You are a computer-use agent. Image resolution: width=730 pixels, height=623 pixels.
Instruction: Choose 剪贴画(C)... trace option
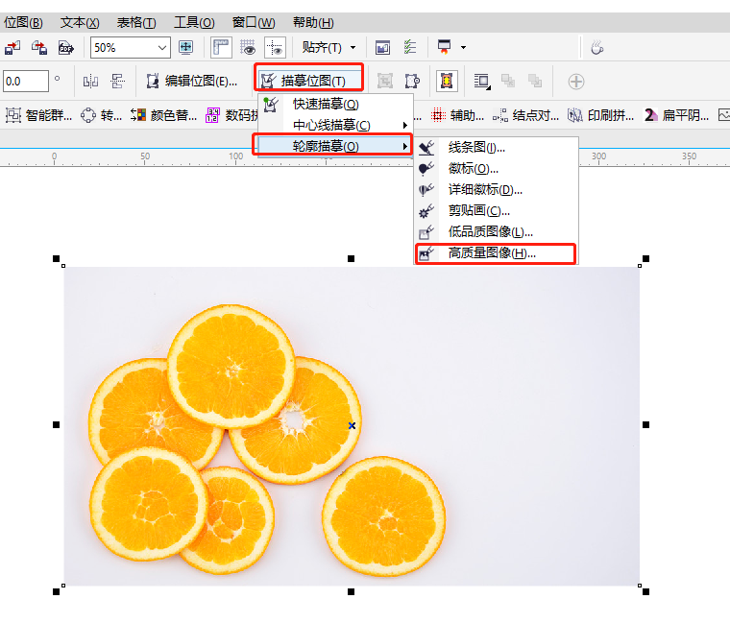tap(497, 211)
